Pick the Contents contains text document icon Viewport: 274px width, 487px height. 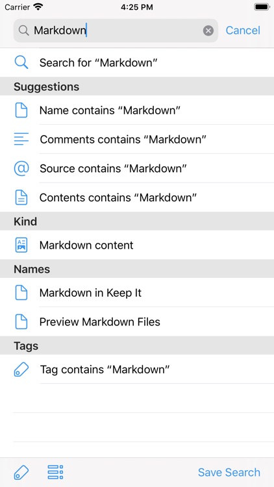[x=21, y=197]
